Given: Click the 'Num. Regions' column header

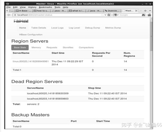Looking at the screenshot, I should 129,54.
